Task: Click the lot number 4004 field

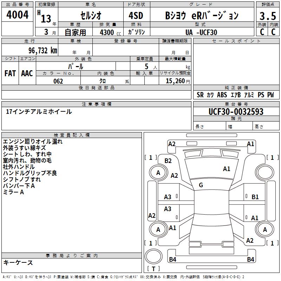Action: (x=17, y=14)
